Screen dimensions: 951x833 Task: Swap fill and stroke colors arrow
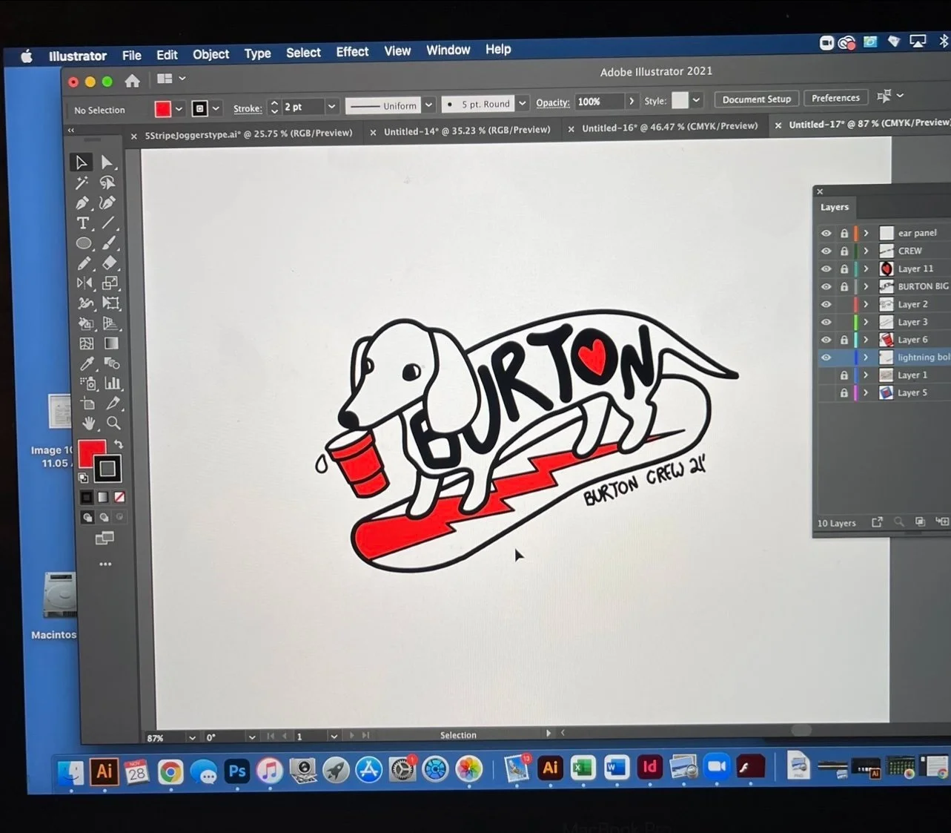coord(119,444)
